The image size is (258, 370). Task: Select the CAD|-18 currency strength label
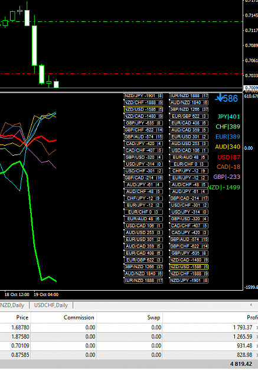coord(228,167)
